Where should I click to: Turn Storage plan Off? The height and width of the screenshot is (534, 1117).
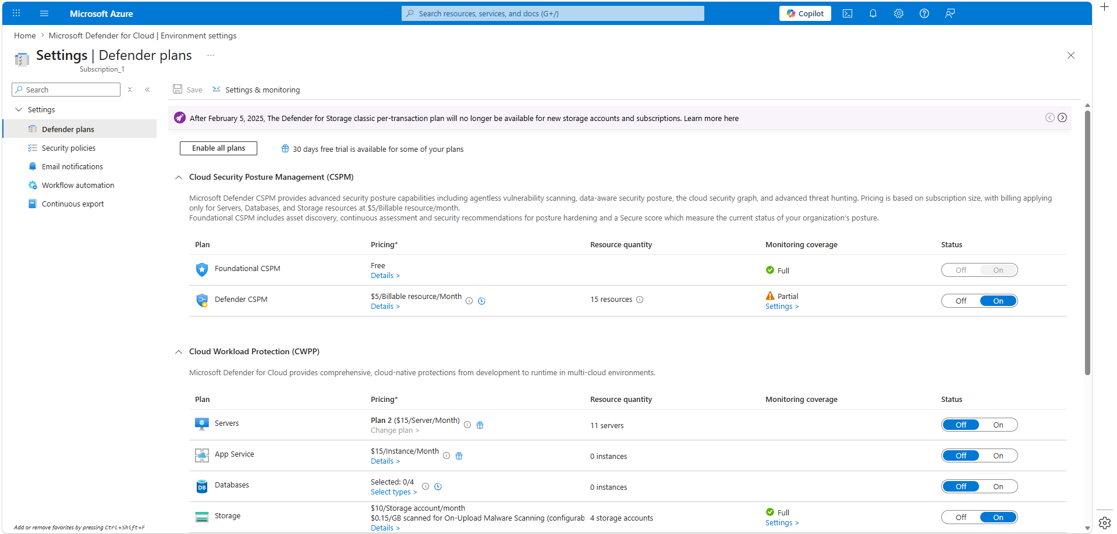coord(961,517)
